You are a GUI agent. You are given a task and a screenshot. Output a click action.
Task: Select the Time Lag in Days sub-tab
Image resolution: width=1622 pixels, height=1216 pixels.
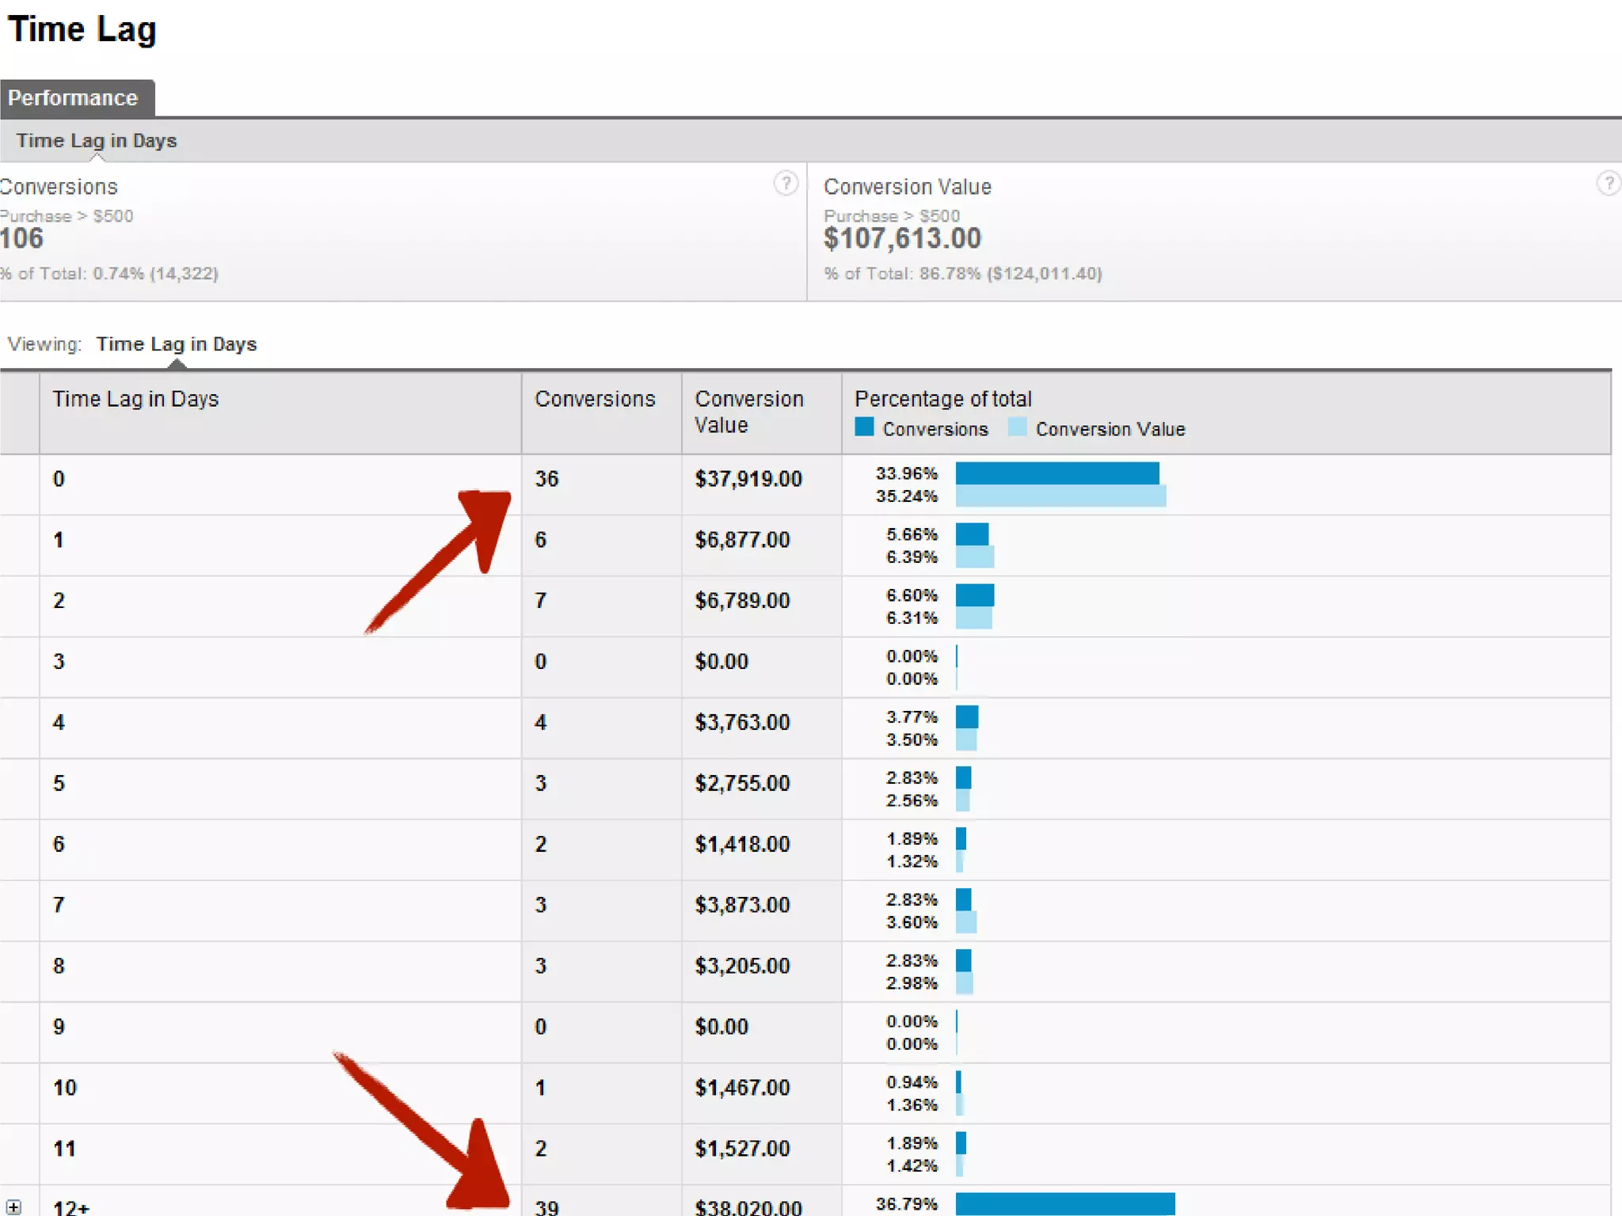(97, 141)
